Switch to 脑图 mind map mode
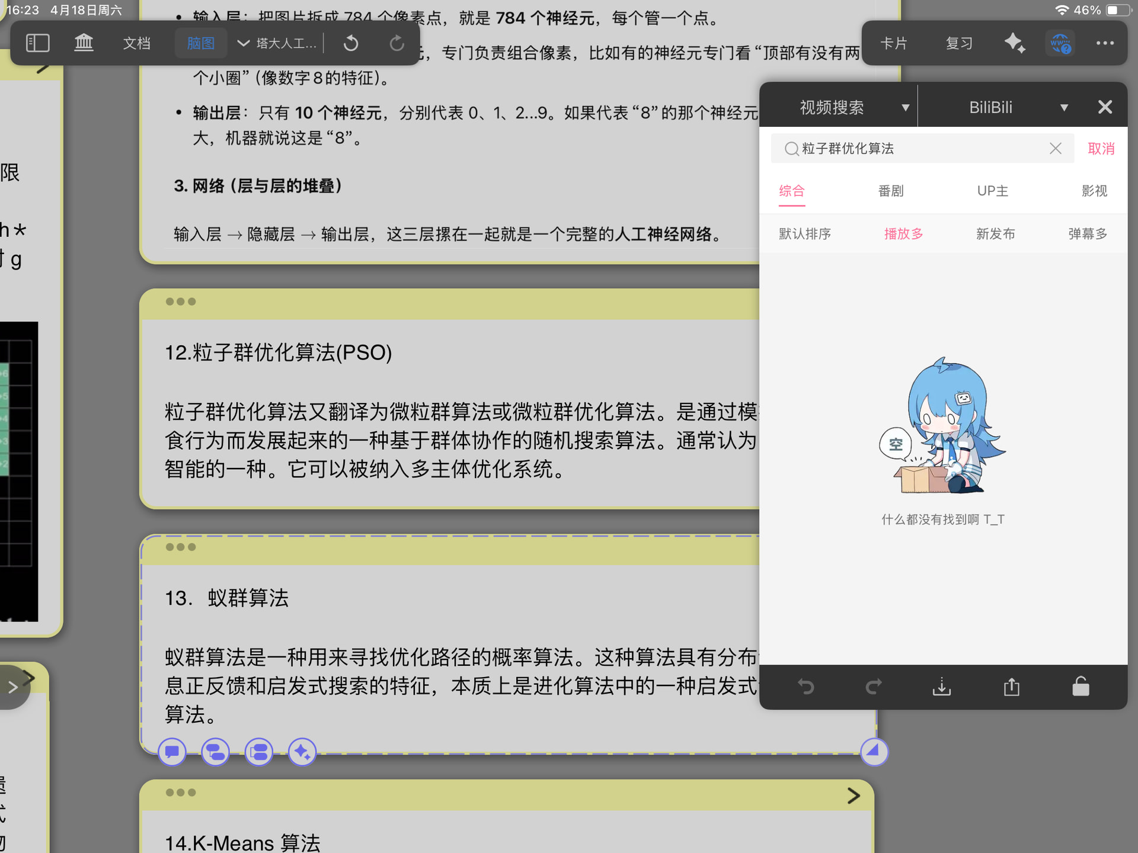Image resolution: width=1138 pixels, height=853 pixels. 200,43
